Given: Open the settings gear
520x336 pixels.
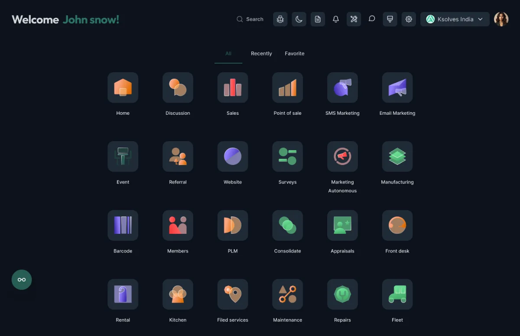Looking at the screenshot, I should tap(409, 19).
